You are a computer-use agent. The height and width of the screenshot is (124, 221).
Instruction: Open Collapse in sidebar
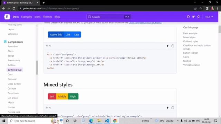12,89
